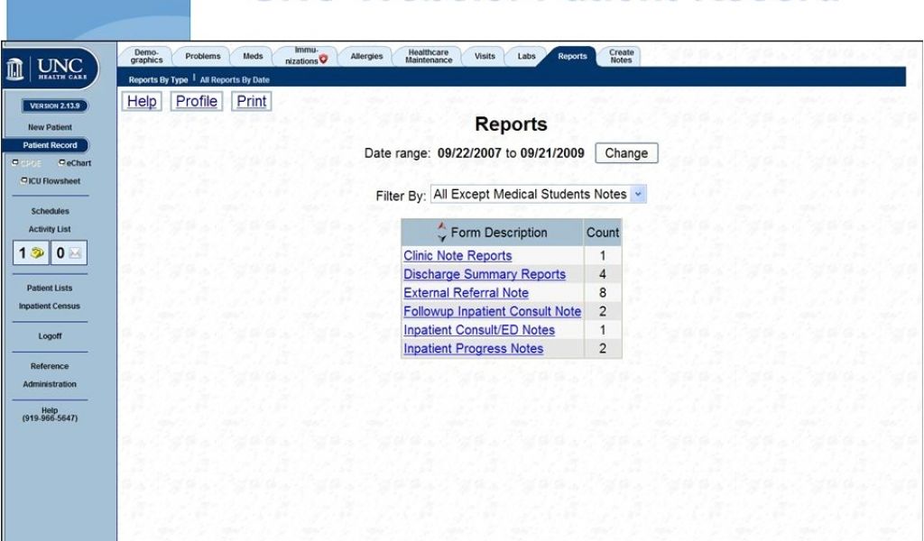Click the Print button
Viewport: 924px width, 541px height.
pos(251,101)
